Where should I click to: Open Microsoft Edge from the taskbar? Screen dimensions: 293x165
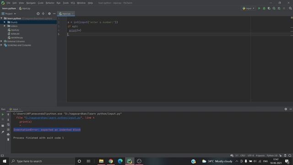pos(120,161)
